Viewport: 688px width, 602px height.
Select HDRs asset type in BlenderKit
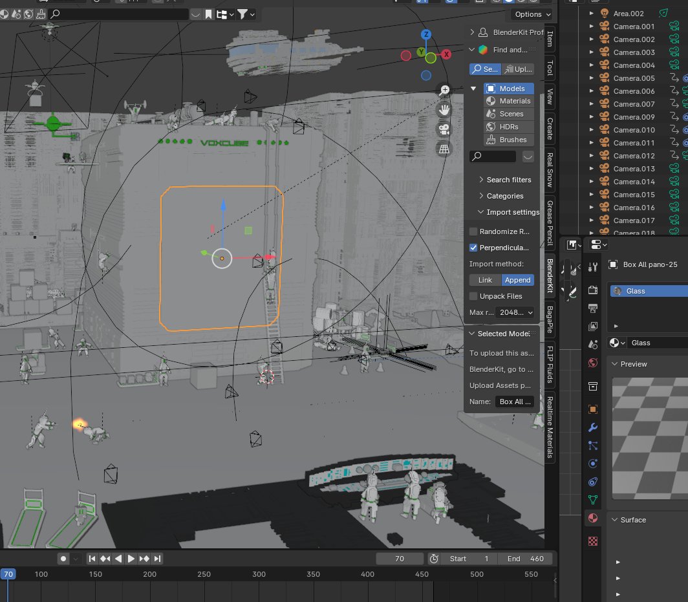(x=509, y=127)
